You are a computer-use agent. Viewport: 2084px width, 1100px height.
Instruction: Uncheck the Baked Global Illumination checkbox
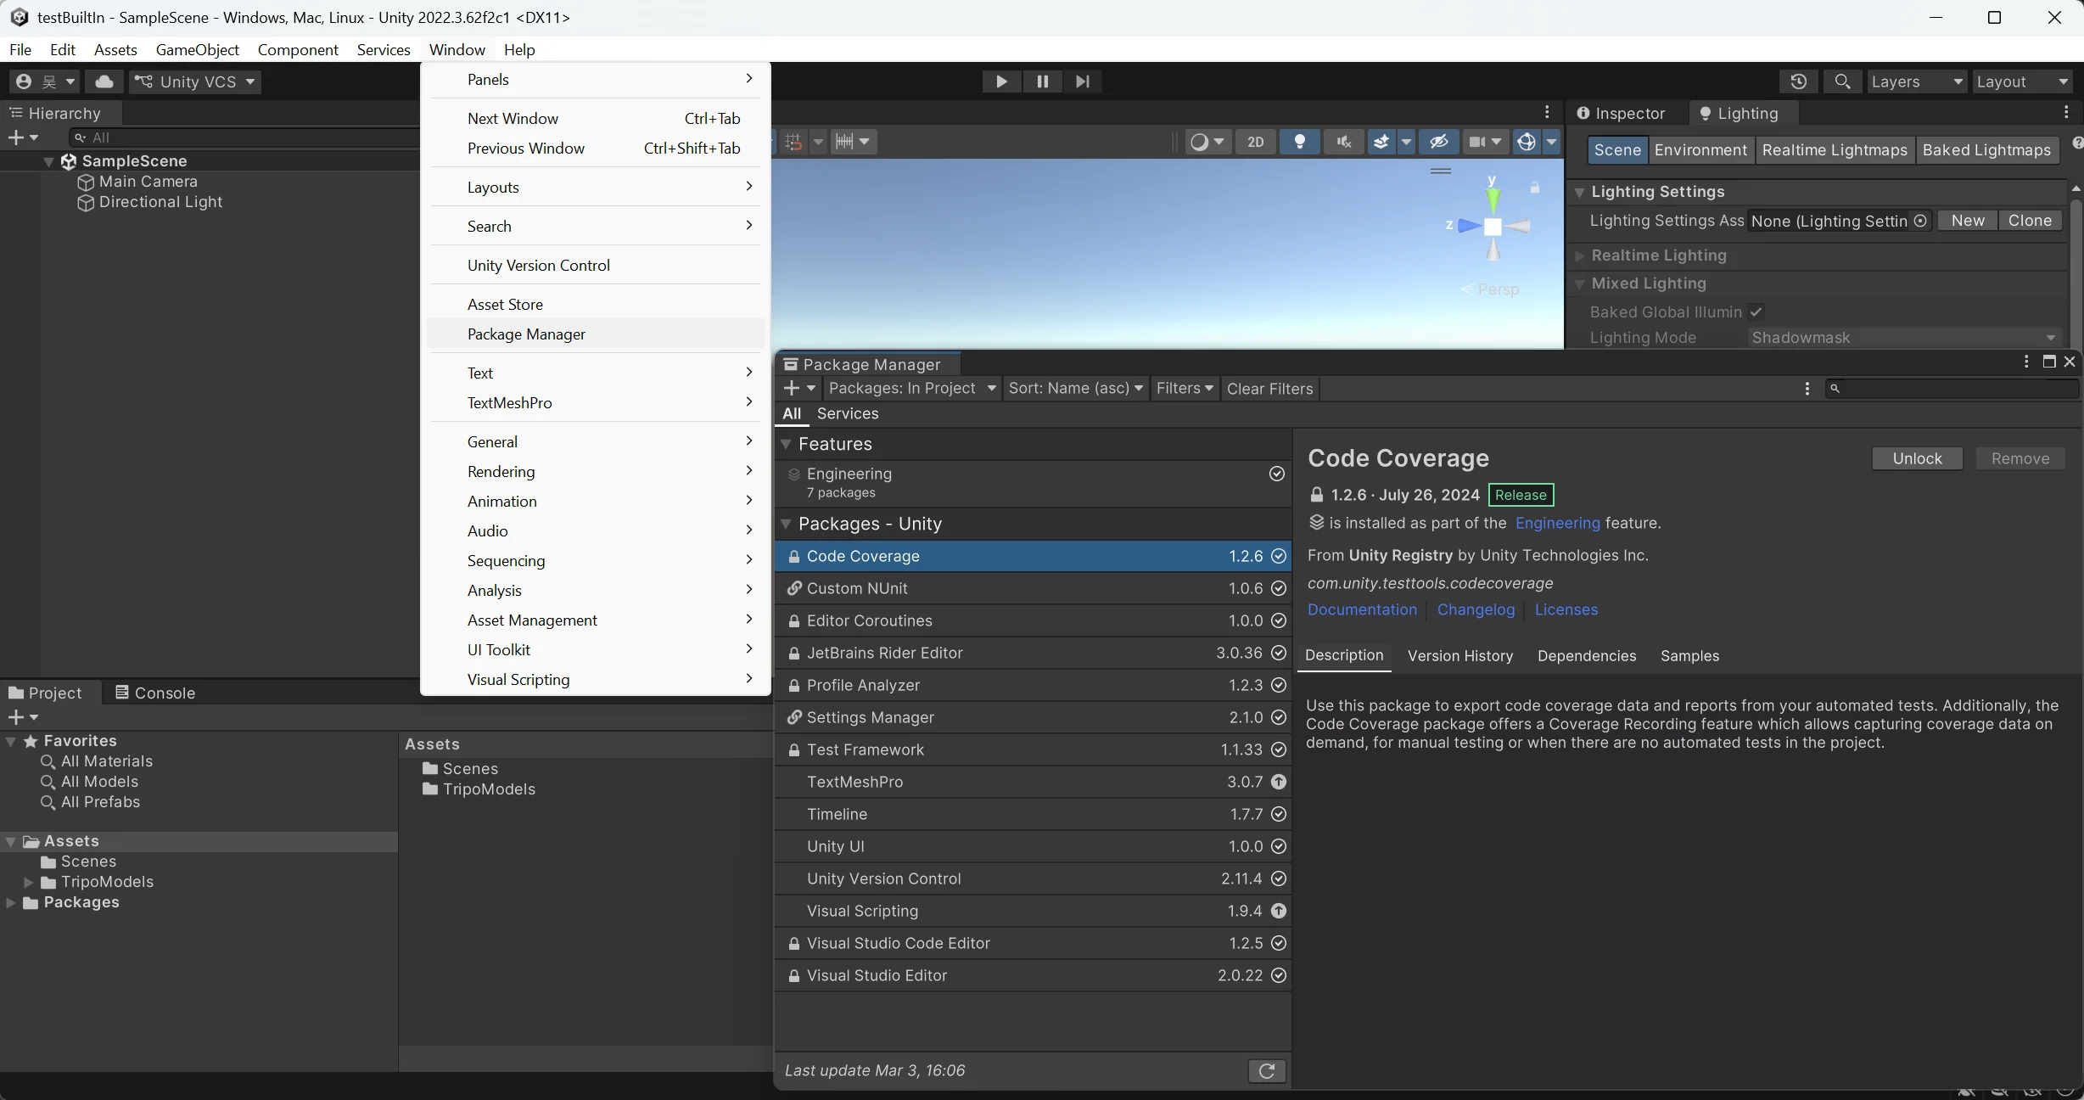point(1756,311)
